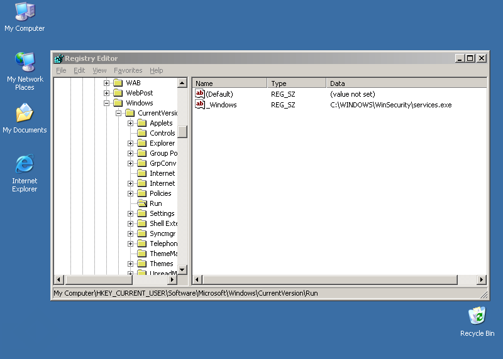The height and width of the screenshot is (359, 503).
Task: Collapse the CurrentVersion key
Action: point(118,114)
